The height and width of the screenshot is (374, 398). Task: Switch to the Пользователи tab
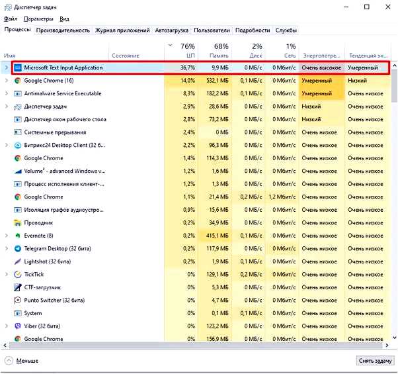(x=212, y=30)
